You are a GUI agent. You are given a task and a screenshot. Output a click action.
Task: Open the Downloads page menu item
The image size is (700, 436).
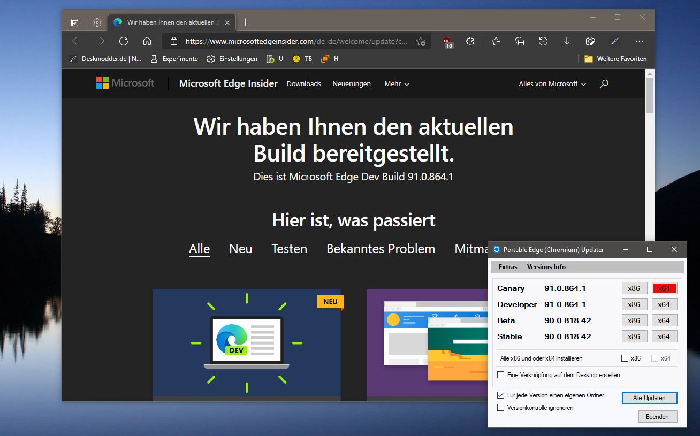tap(303, 83)
